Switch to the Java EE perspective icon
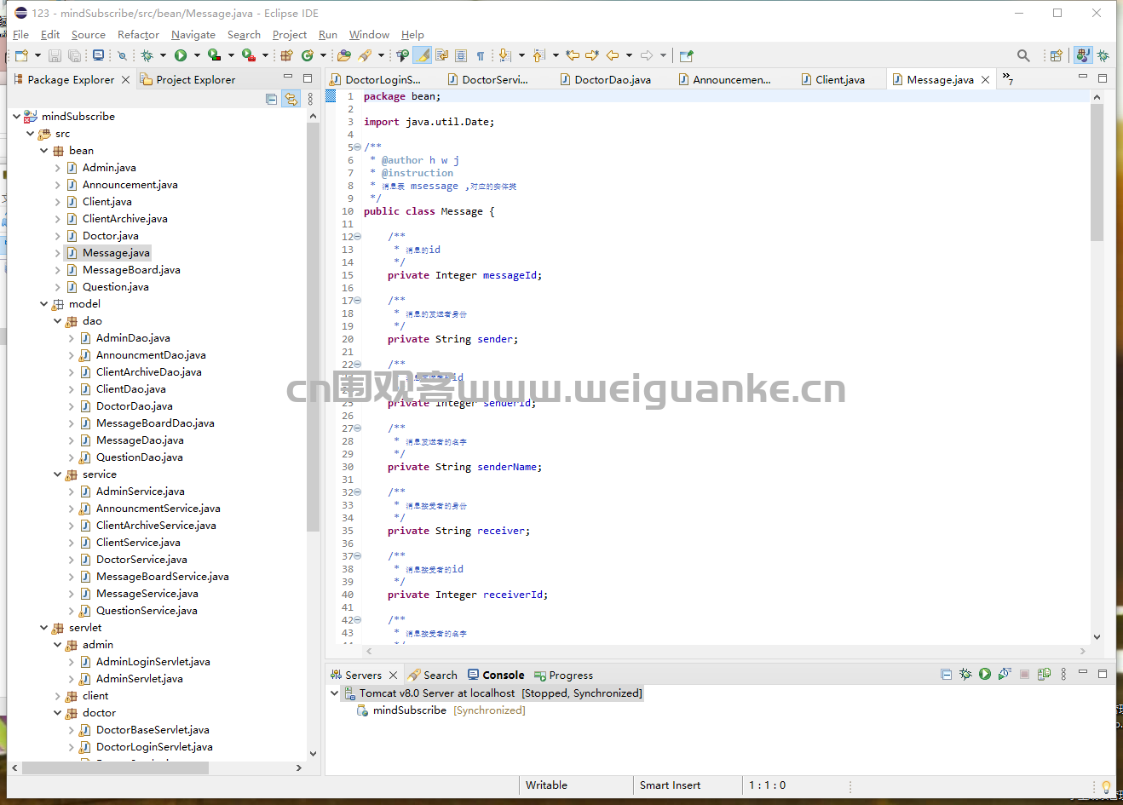The height and width of the screenshot is (805, 1123). click(1082, 55)
